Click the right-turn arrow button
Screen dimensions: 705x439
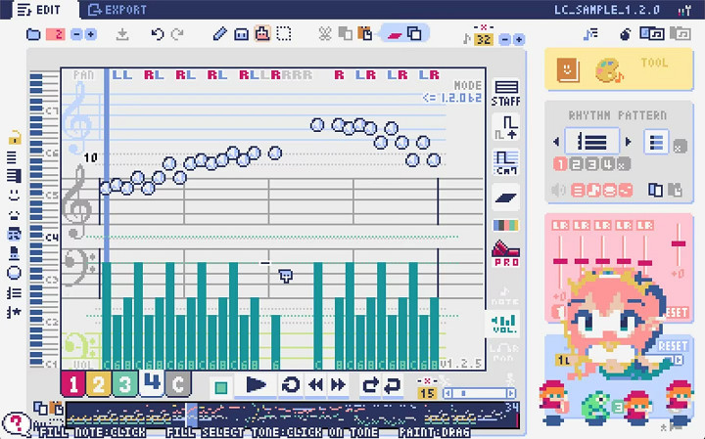[370, 385]
